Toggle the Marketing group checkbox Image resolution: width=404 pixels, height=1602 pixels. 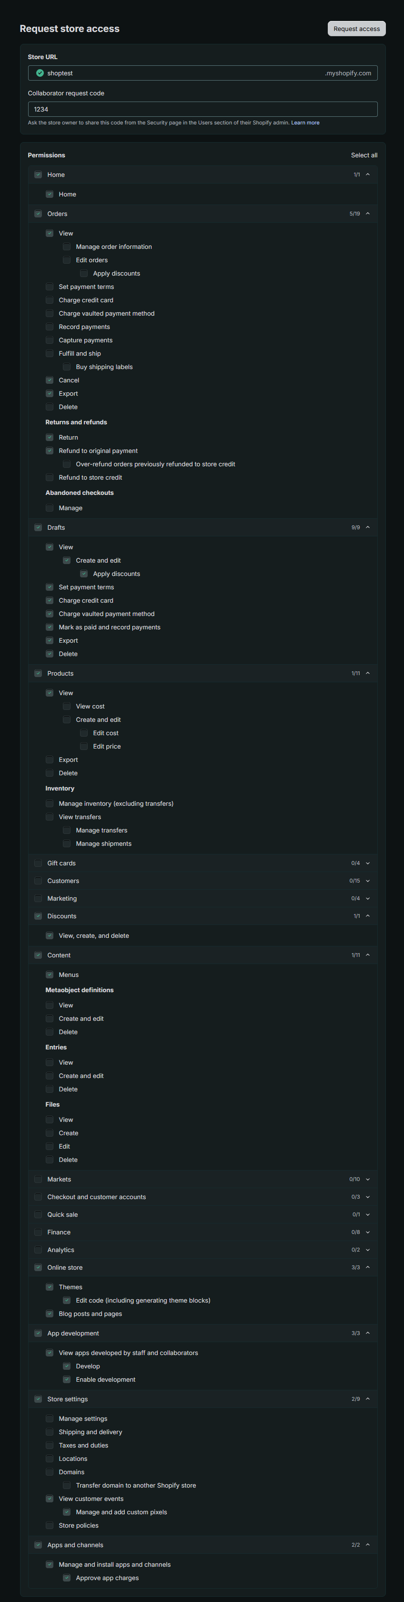pyautogui.click(x=38, y=898)
